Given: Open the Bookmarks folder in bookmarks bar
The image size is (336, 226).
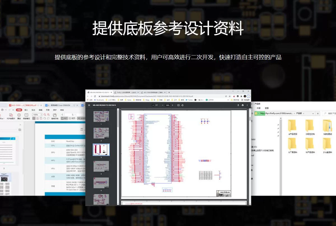Looking at the screenshot, I should (x=99, y=100).
